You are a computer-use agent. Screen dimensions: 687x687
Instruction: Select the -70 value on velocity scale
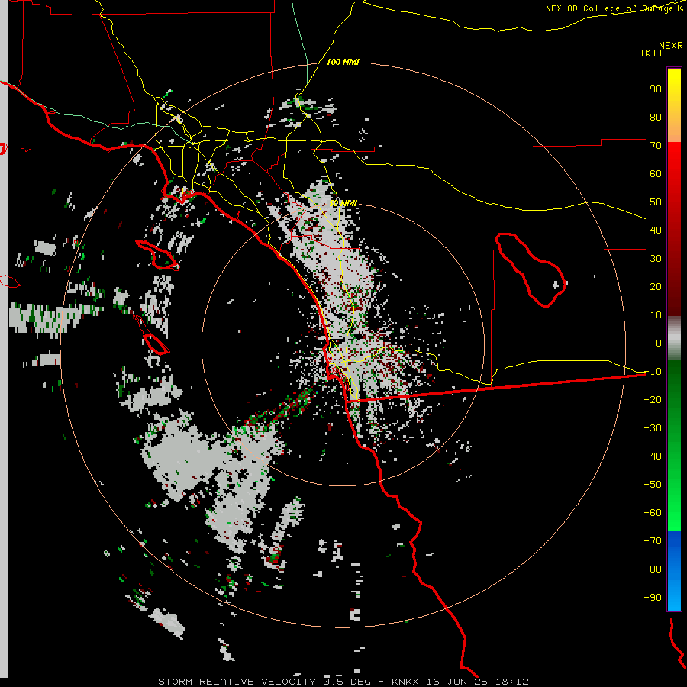click(653, 541)
